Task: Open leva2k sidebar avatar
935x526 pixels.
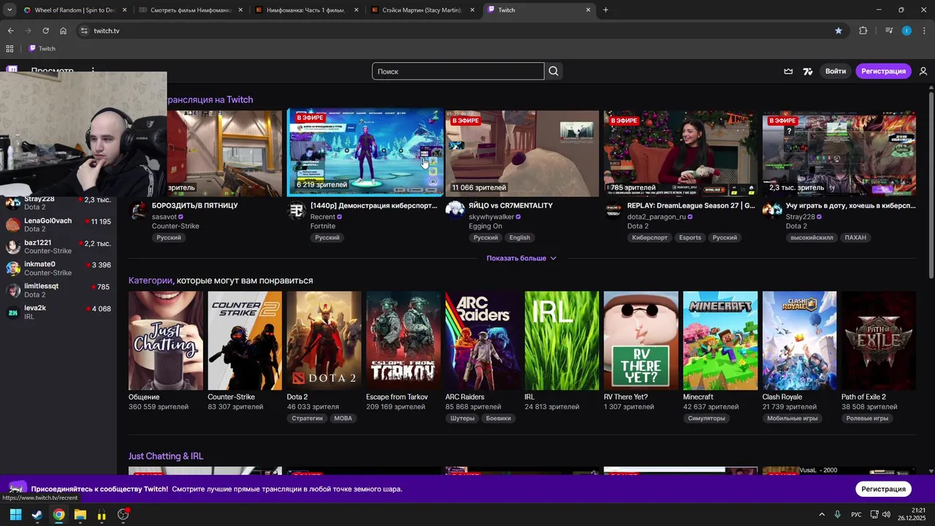Action: point(13,312)
